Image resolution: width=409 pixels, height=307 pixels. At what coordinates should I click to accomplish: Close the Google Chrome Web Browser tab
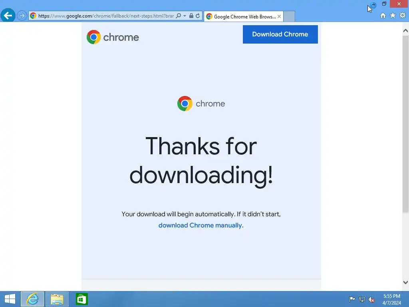279,16
